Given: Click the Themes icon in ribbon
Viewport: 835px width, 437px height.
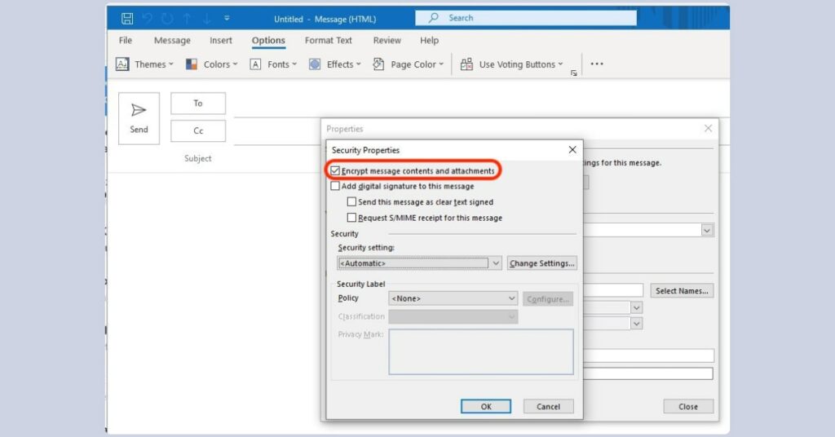Looking at the screenshot, I should (122, 64).
